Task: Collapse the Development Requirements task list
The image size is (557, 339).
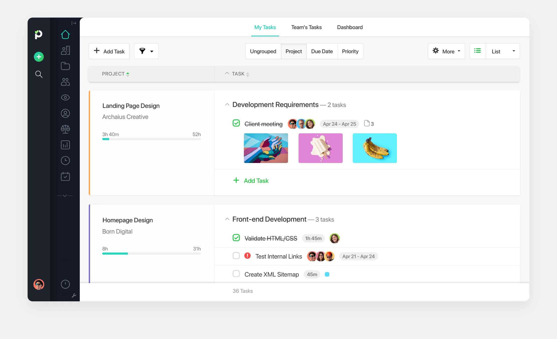Action: [227, 104]
